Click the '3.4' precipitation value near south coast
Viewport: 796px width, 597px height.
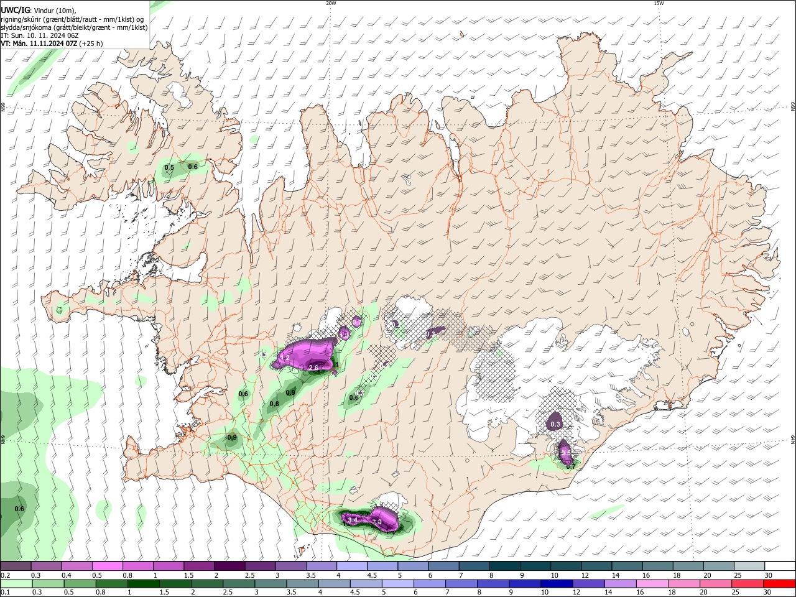353,520
